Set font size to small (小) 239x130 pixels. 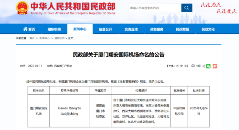[185, 66]
